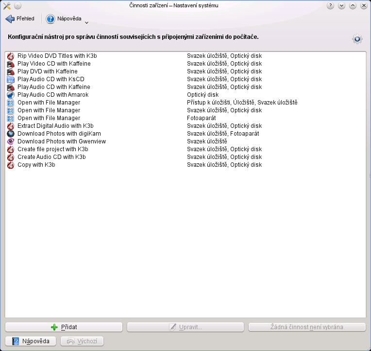Click the Výchozí defaults button

tap(82, 341)
